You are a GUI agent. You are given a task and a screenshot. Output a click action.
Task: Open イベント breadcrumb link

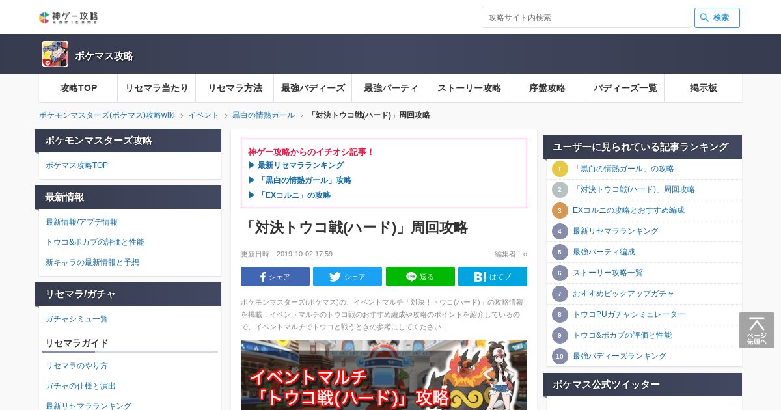point(204,115)
